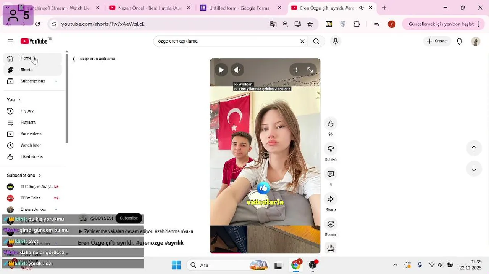Open the media control toolbar icon

(x=377, y=24)
